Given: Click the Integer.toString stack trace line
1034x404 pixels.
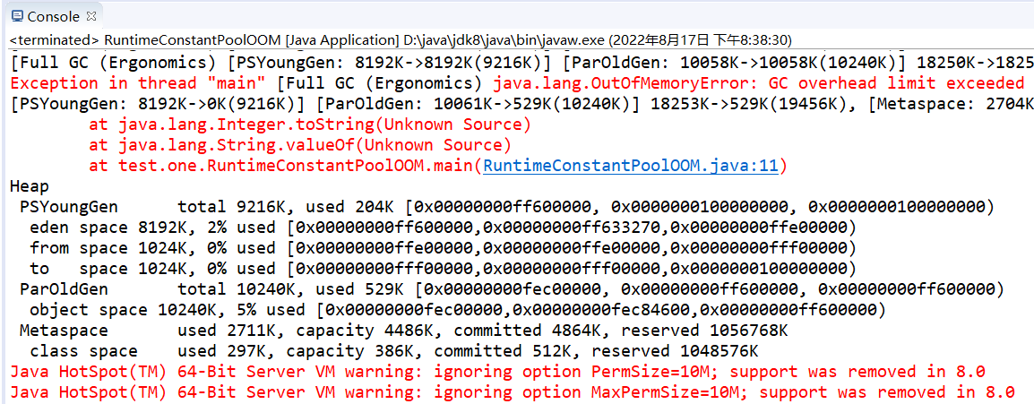Looking at the screenshot, I should (310, 125).
